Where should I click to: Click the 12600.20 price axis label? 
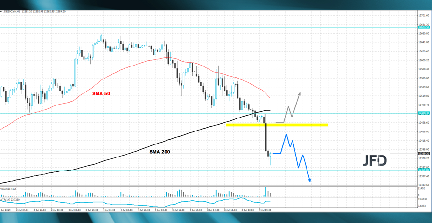pyautogui.click(x=424, y=60)
